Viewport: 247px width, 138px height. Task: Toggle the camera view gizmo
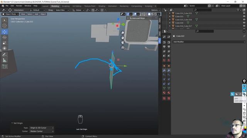(123, 43)
